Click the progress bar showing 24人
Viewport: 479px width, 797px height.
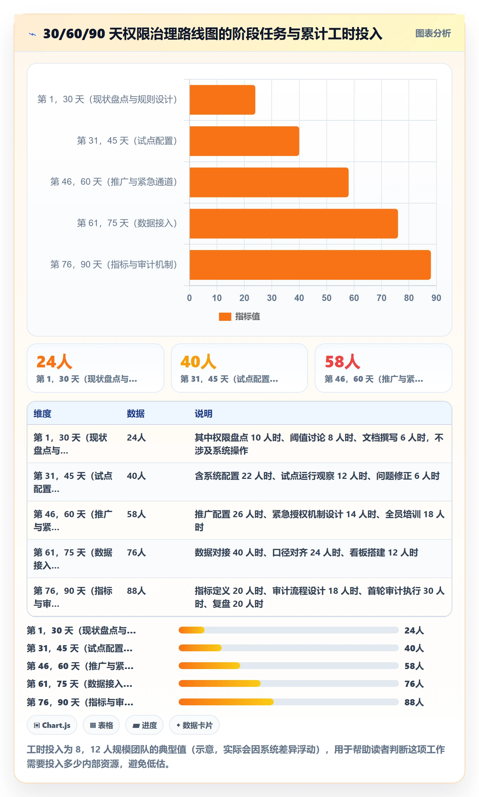point(289,630)
